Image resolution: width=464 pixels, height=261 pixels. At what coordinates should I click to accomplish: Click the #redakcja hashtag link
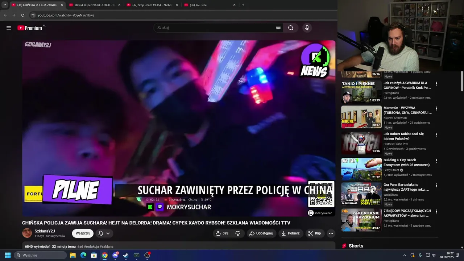91,246
